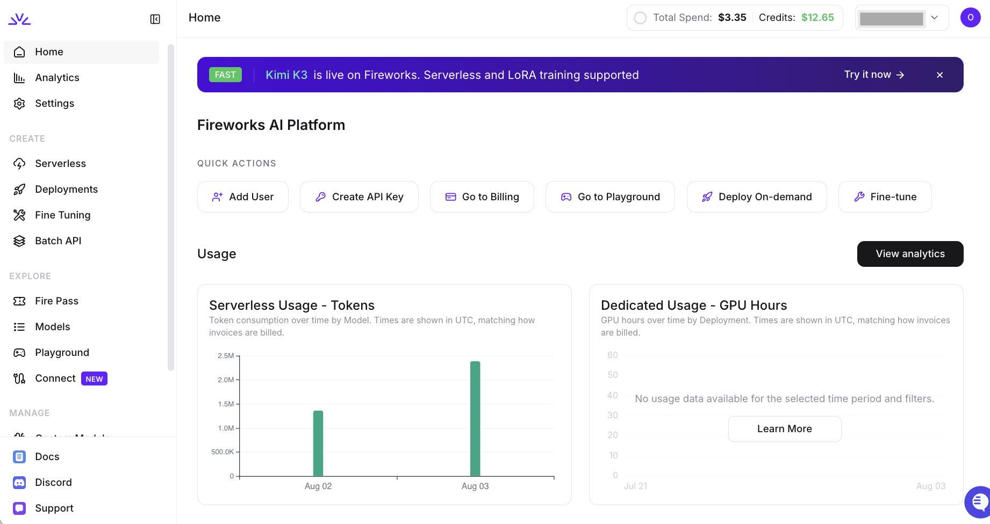Viewport: 990px width, 524px height.
Task: Click the Batch API layers icon
Action: point(19,241)
